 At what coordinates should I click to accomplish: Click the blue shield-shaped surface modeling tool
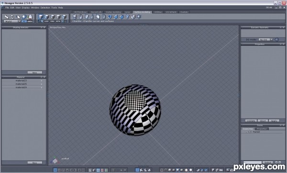tap(110, 17)
